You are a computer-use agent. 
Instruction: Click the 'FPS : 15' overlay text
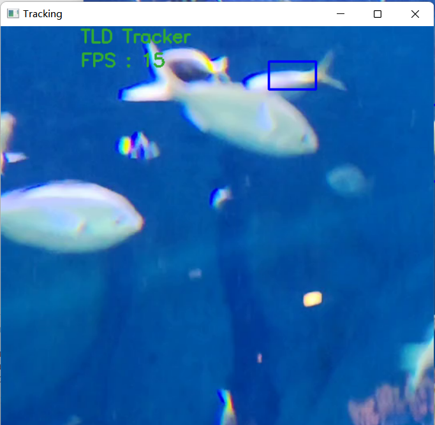[123, 60]
